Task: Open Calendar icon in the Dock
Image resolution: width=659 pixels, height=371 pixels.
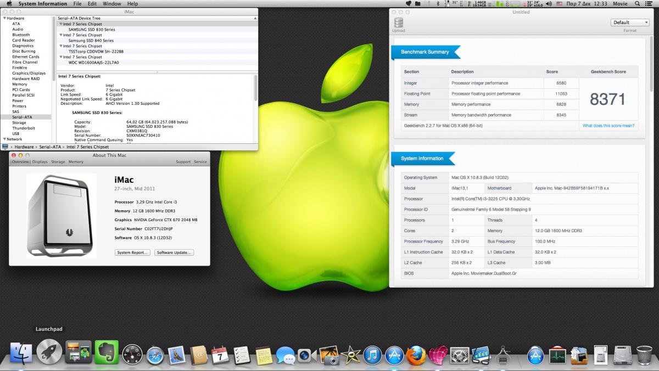Action: [220, 355]
